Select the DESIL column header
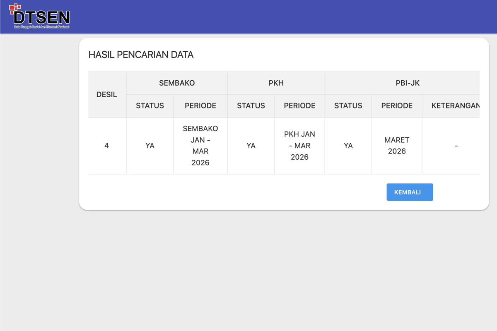Screen dimensions: 497x331 click(107, 94)
